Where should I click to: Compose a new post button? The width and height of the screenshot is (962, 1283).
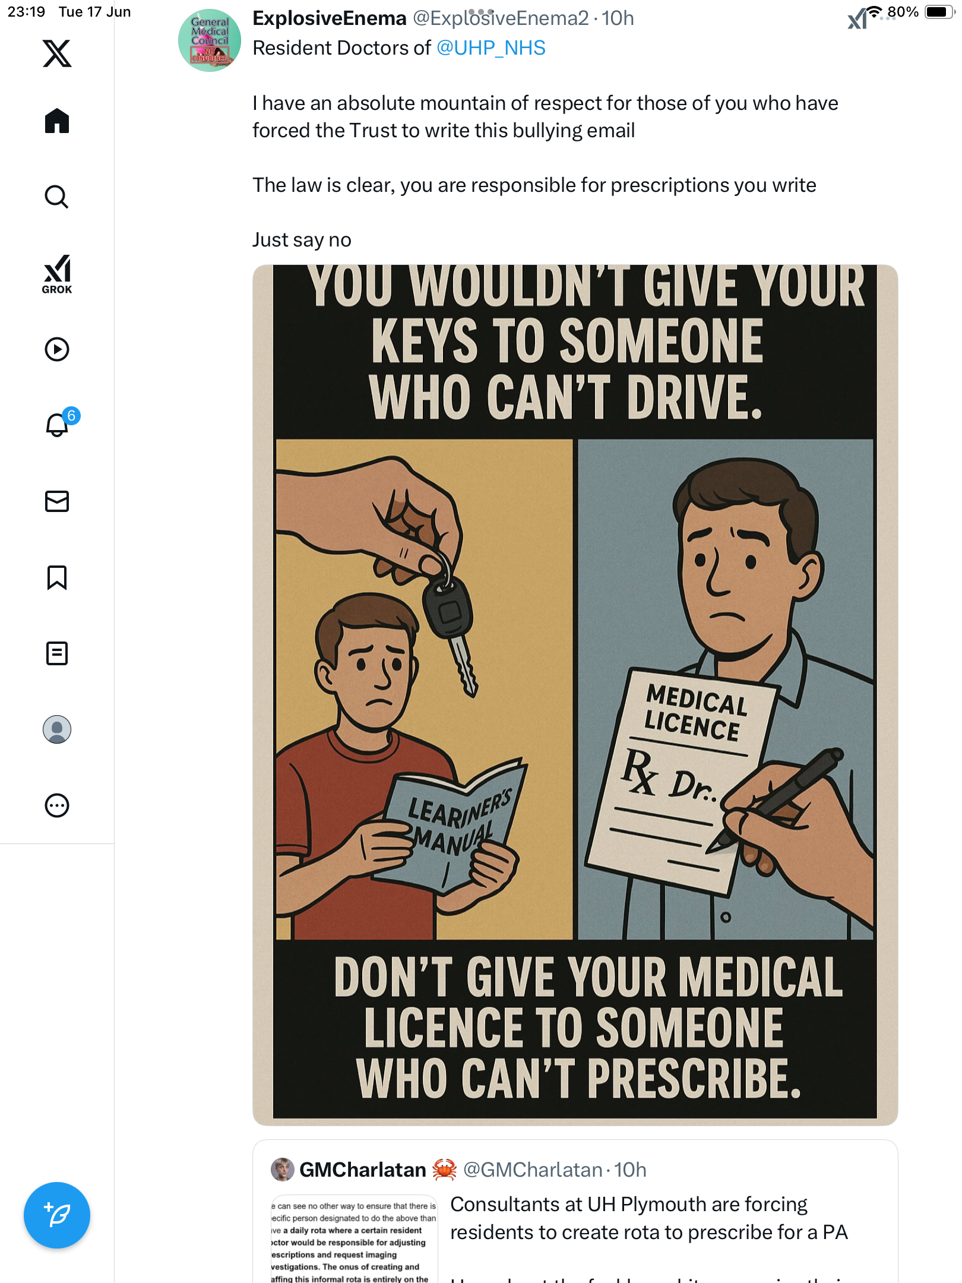(57, 1215)
